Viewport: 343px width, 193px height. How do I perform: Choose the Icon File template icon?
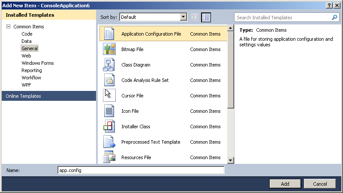pyautogui.click(x=109, y=111)
